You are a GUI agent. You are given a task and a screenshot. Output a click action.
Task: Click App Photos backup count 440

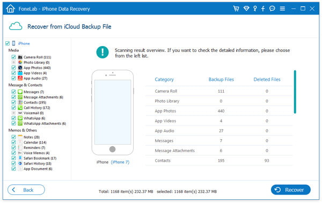point(221,111)
